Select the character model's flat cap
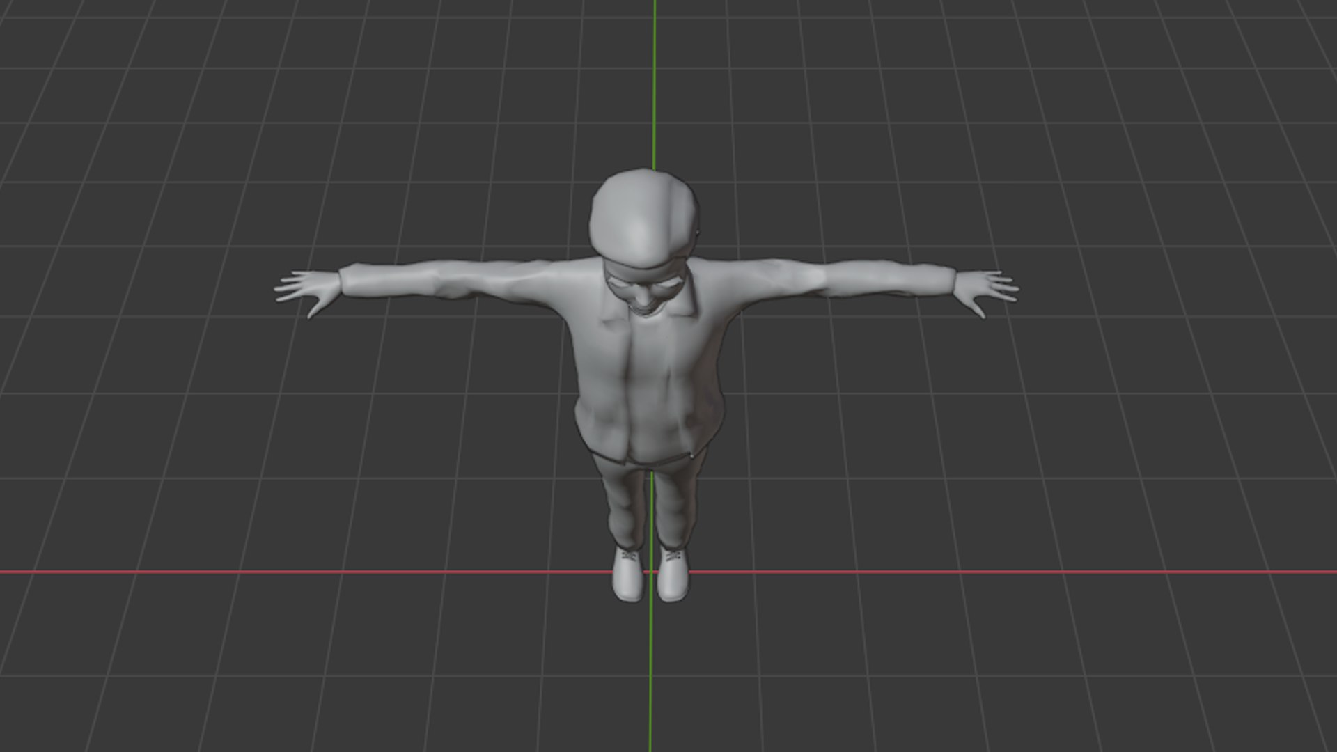 644,218
